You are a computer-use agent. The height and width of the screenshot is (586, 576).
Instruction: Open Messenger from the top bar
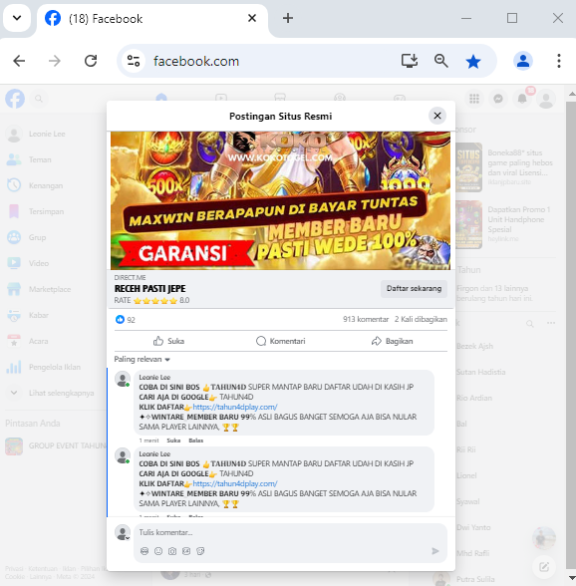pyautogui.click(x=498, y=99)
